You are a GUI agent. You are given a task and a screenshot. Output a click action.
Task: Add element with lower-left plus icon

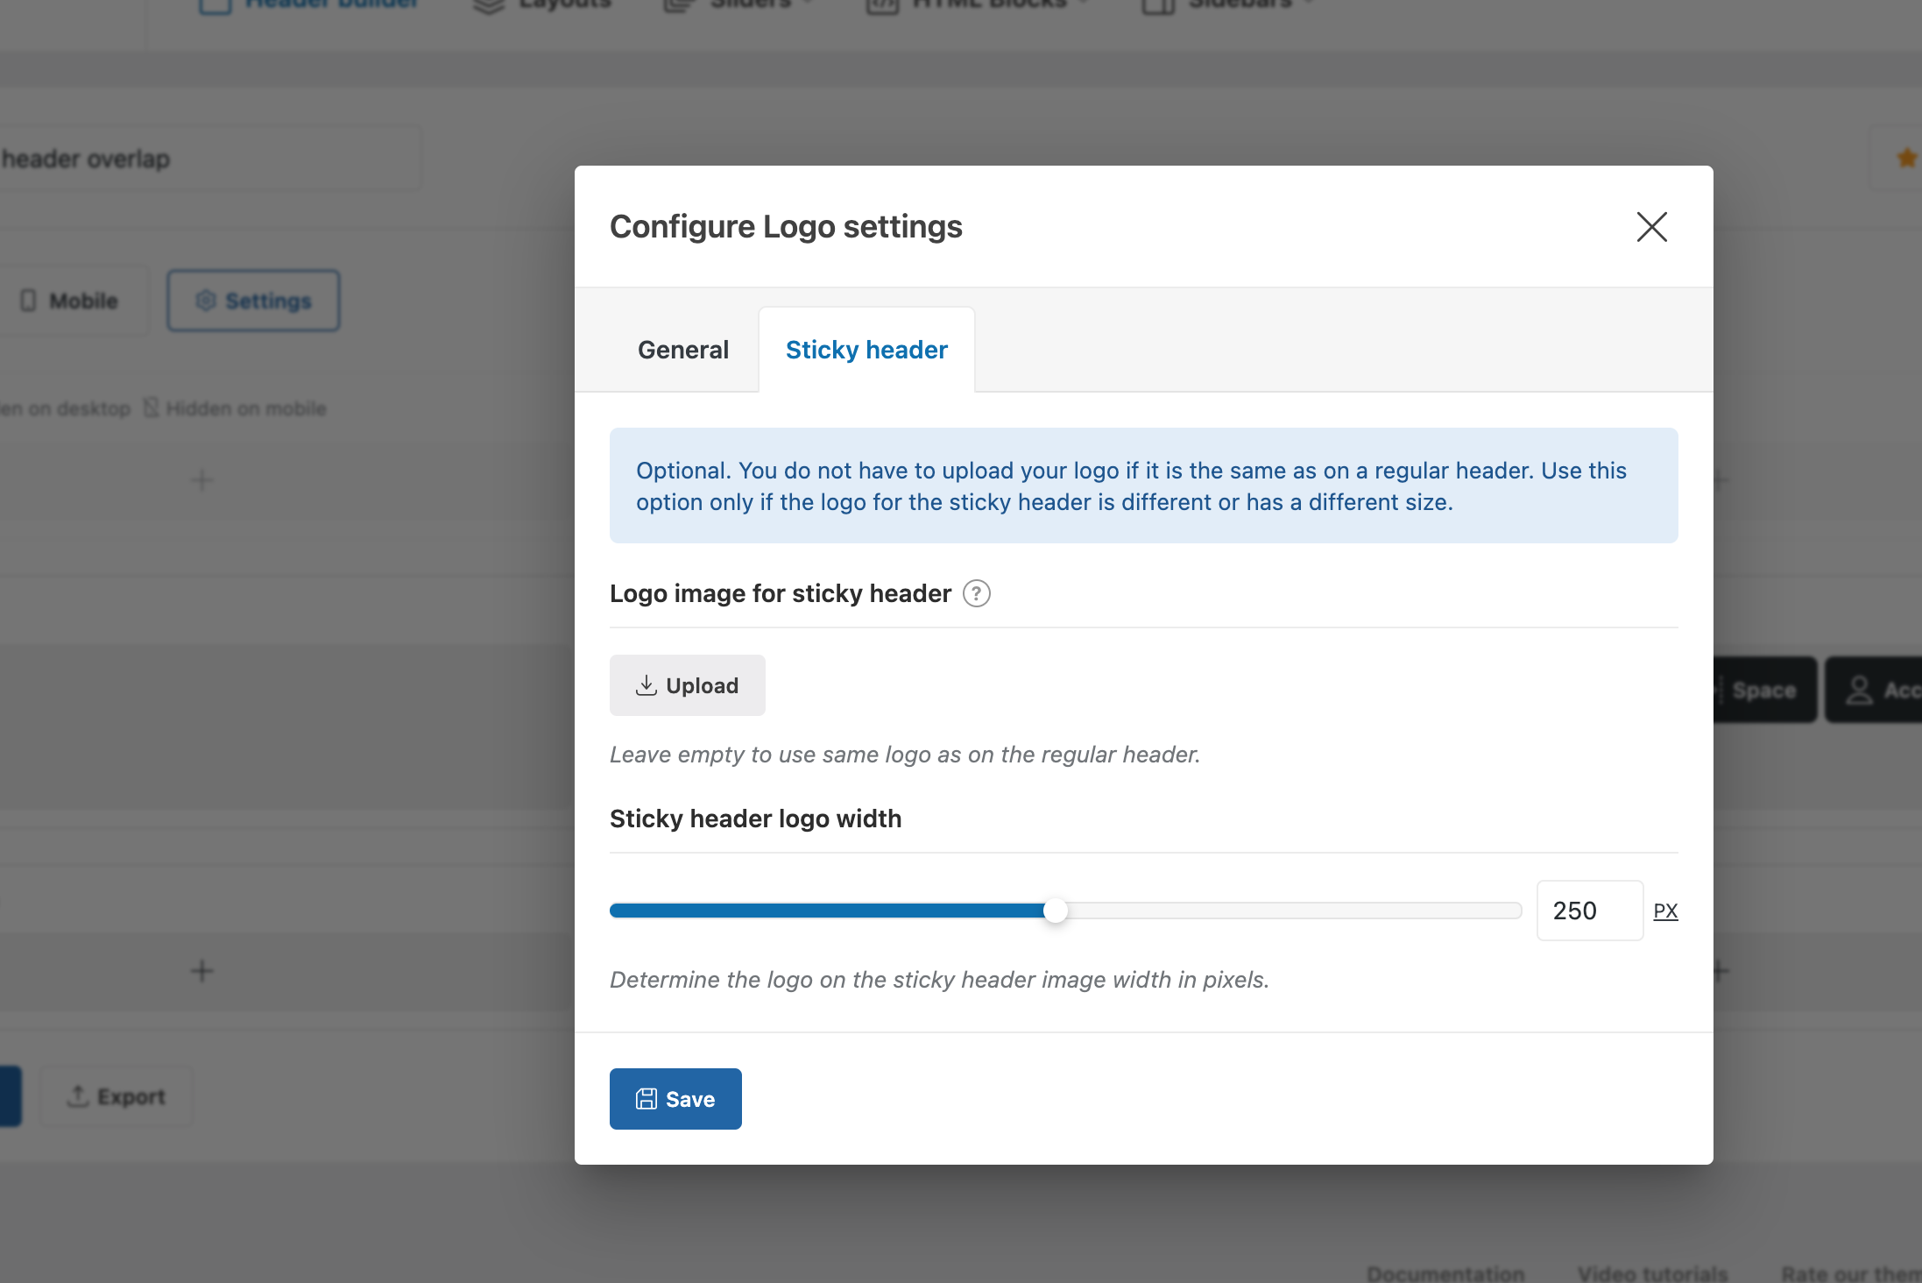(202, 971)
